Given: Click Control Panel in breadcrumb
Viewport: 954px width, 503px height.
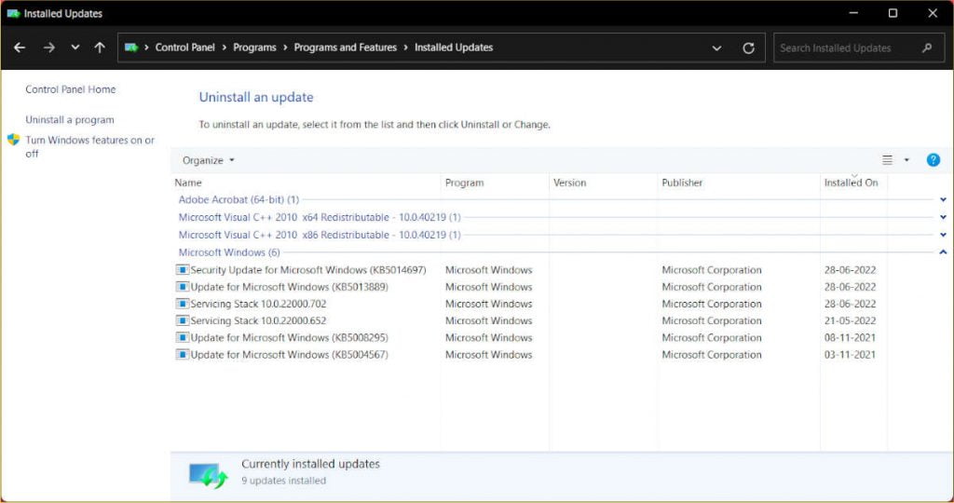Looking at the screenshot, I should click(x=185, y=48).
